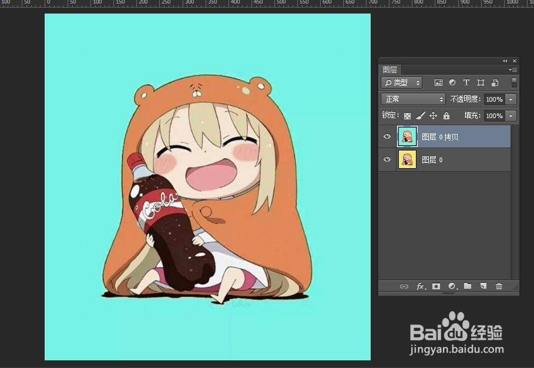This screenshot has width=534, height=368.
Task: Open the 类型 filter kind dropdown
Action: 401,82
